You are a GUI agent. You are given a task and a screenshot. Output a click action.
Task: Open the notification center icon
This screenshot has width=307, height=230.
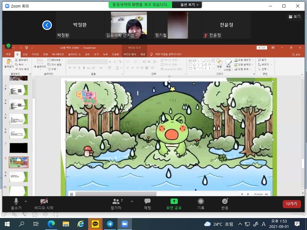[x=297, y=224]
